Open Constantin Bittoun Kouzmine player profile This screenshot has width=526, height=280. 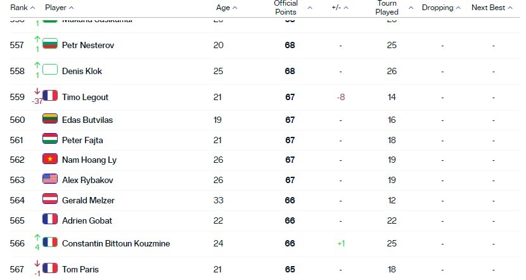click(116, 243)
